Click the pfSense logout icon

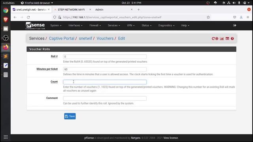(235, 25)
